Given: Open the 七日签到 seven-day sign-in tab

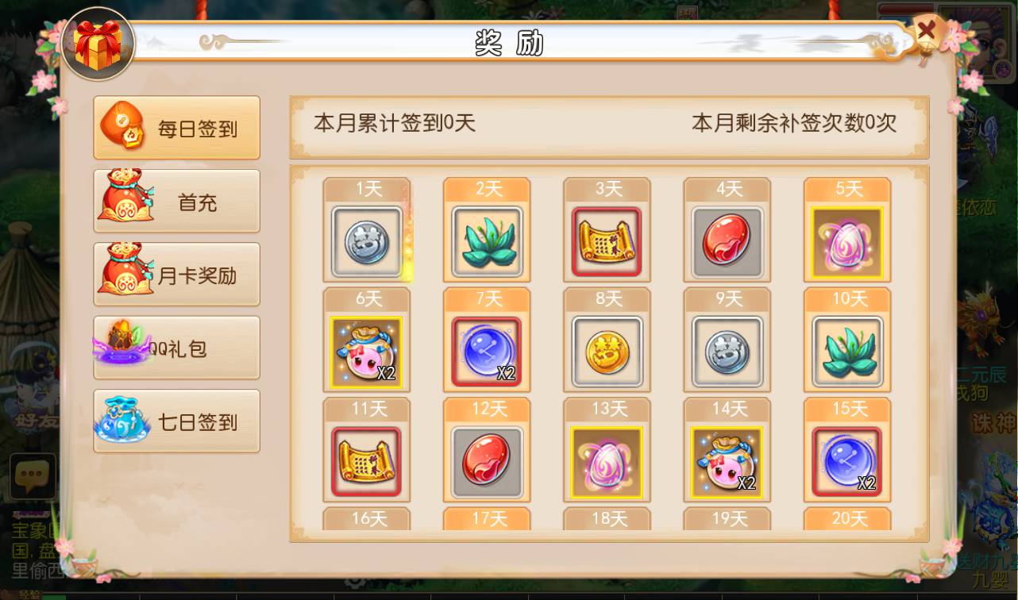Looking at the screenshot, I should point(177,421).
